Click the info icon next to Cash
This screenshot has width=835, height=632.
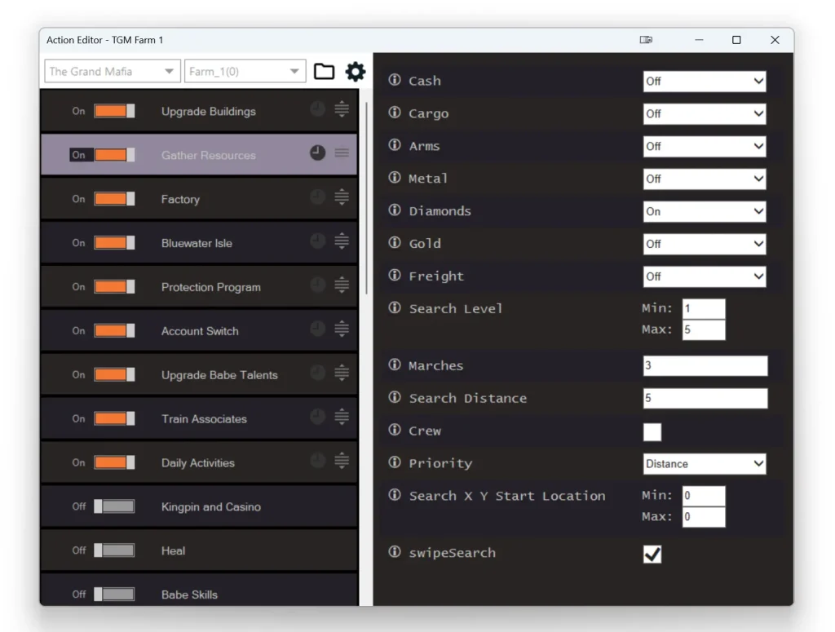pyautogui.click(x=395, y=80)
